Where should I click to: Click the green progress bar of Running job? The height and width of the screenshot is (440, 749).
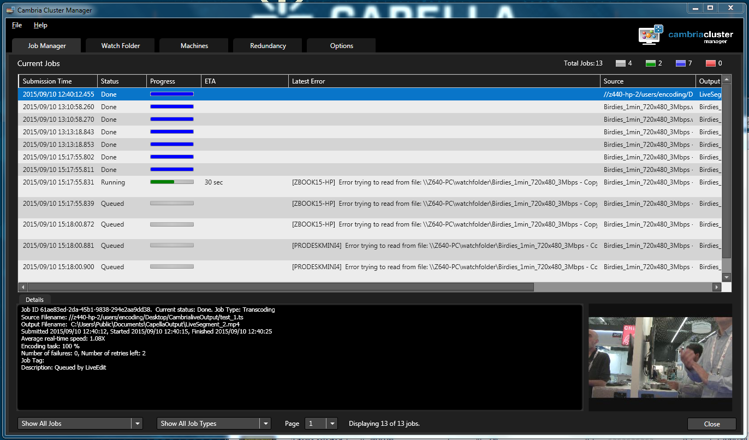172,182
